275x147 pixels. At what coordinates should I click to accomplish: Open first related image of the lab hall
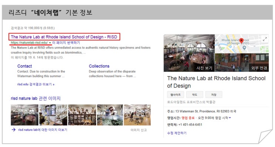click(x=24, y=115)
